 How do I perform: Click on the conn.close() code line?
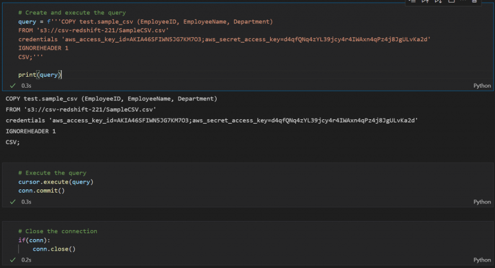[x=54, y=249]
